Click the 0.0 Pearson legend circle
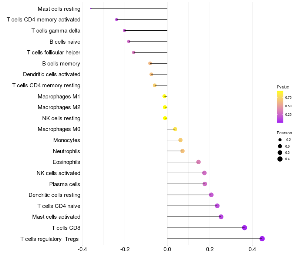This screenshot has width=296, height=259. (280, 146)
